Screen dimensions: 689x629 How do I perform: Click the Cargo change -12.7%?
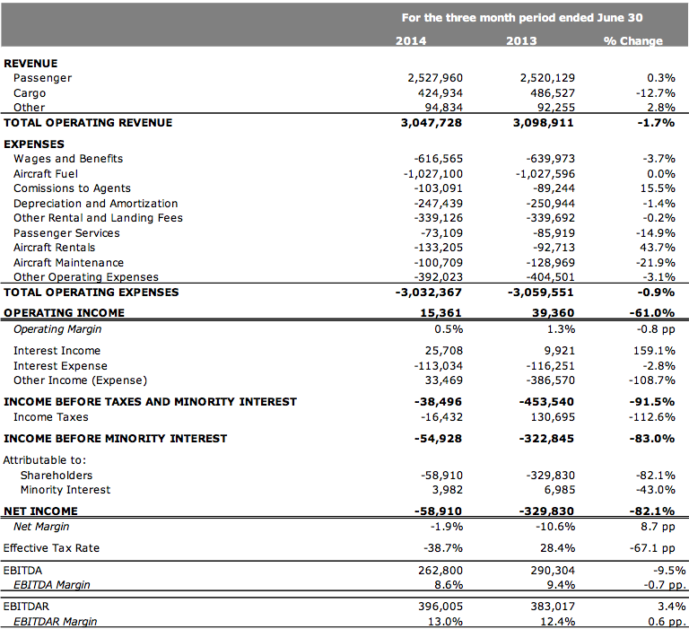coord(655,93)
